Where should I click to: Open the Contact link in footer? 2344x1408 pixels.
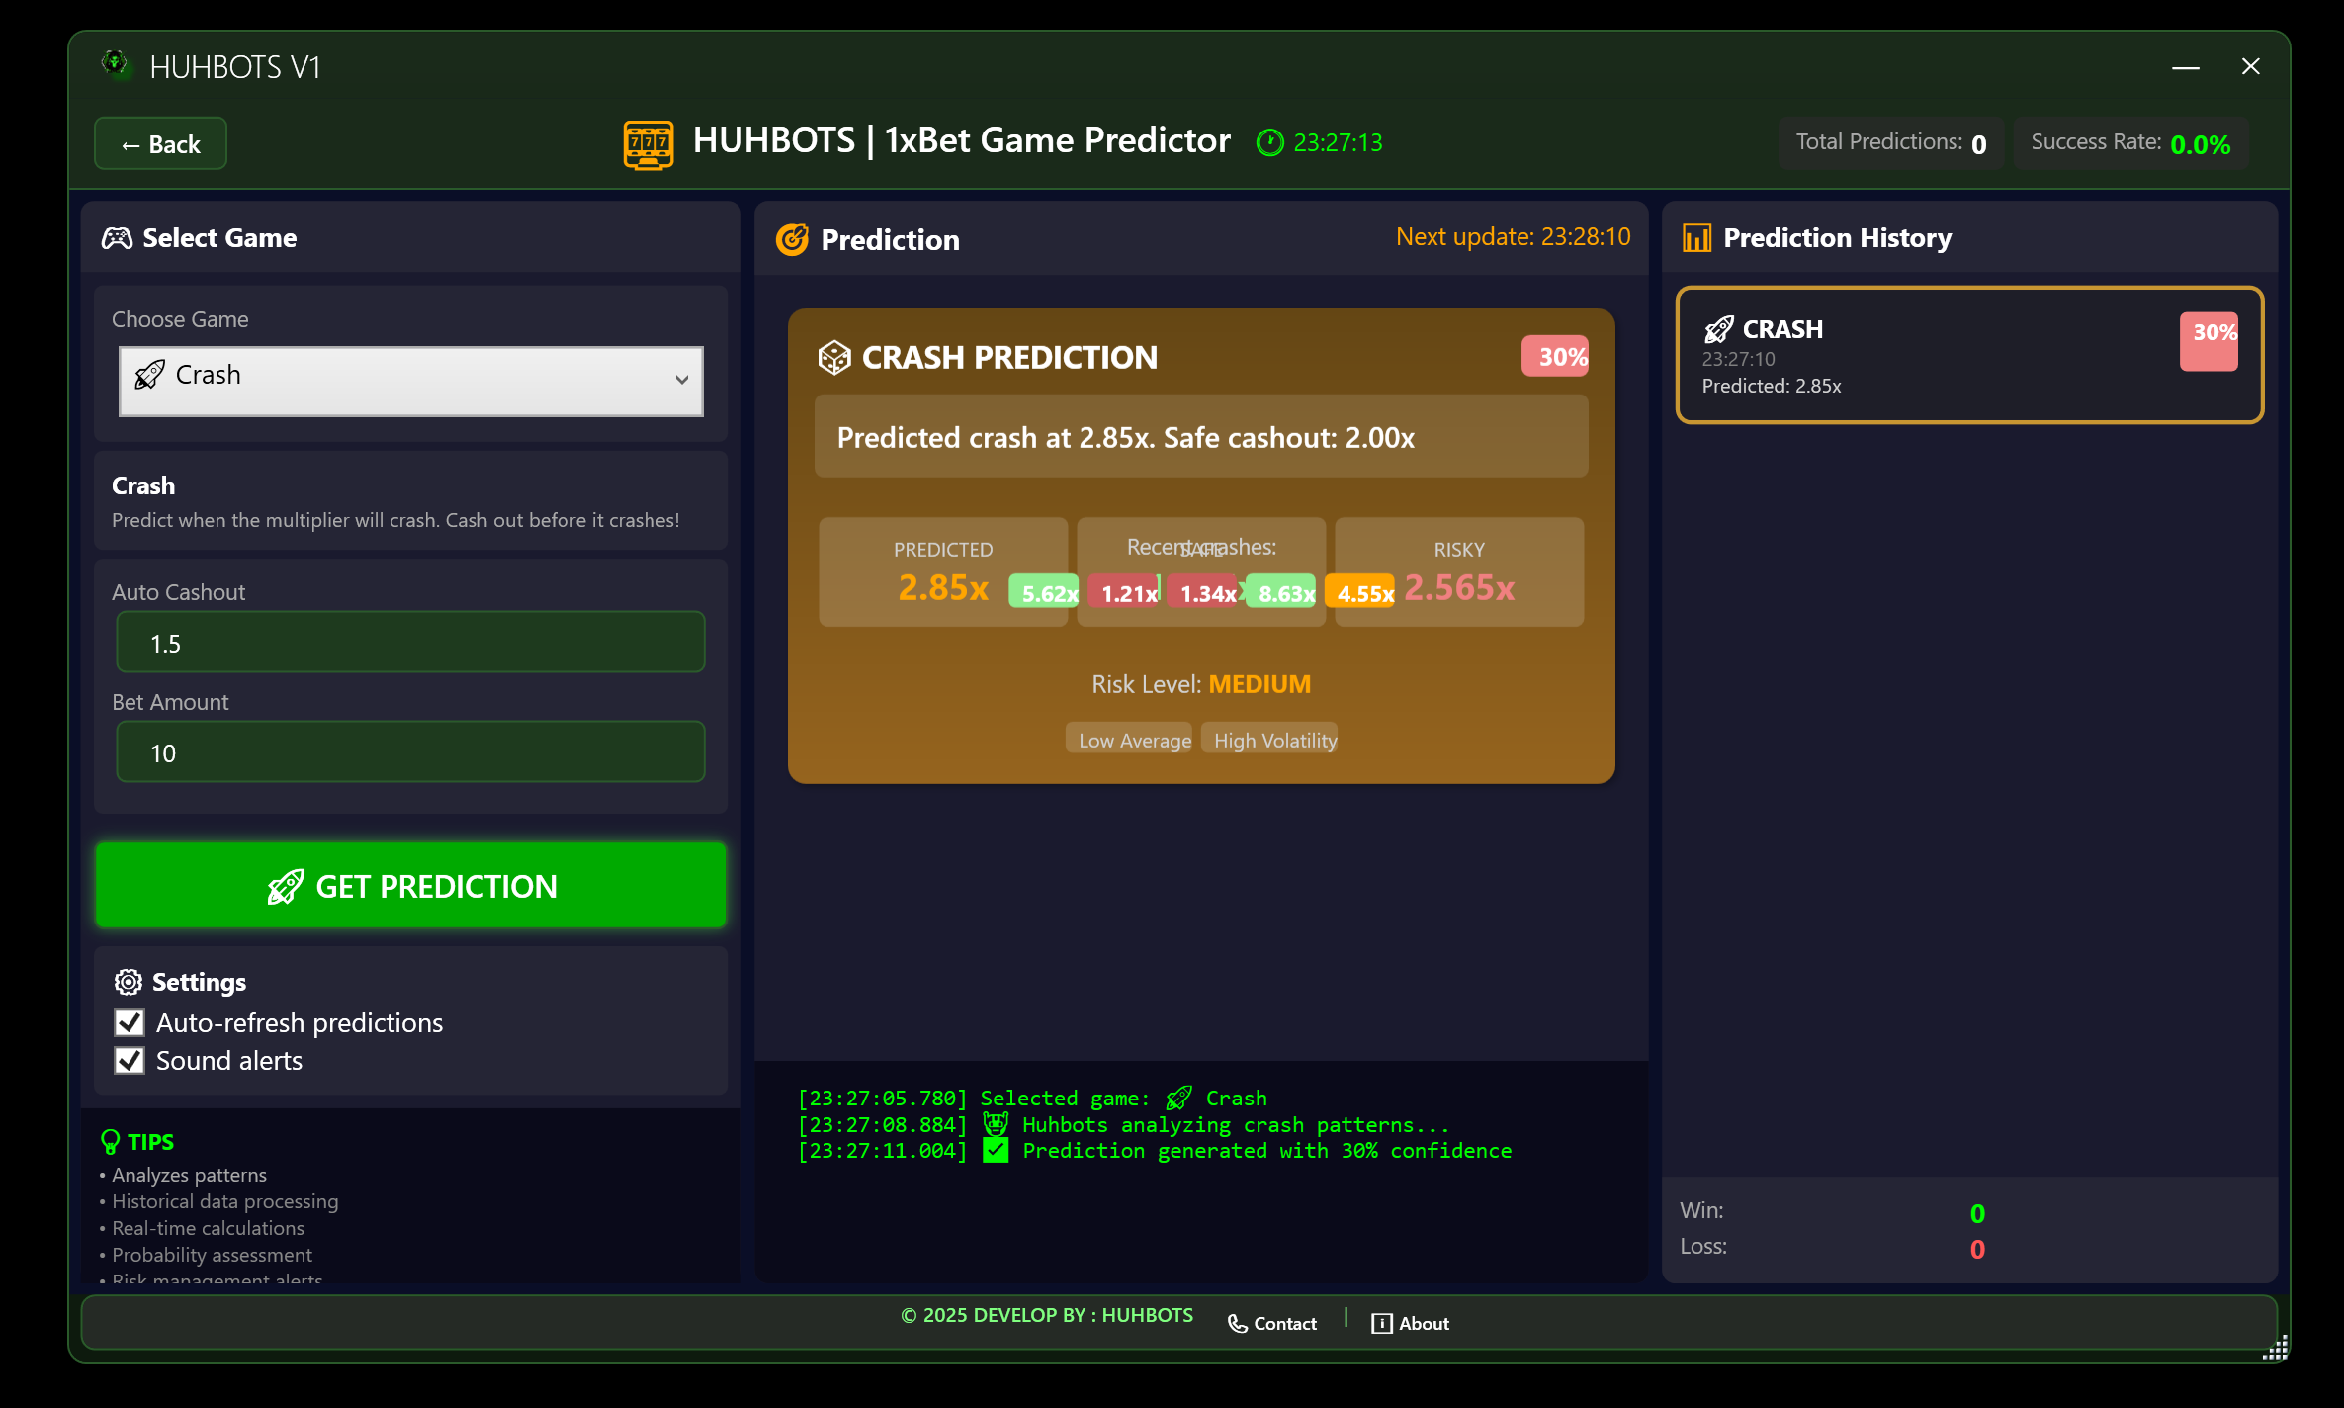tap(1272, 1324)
